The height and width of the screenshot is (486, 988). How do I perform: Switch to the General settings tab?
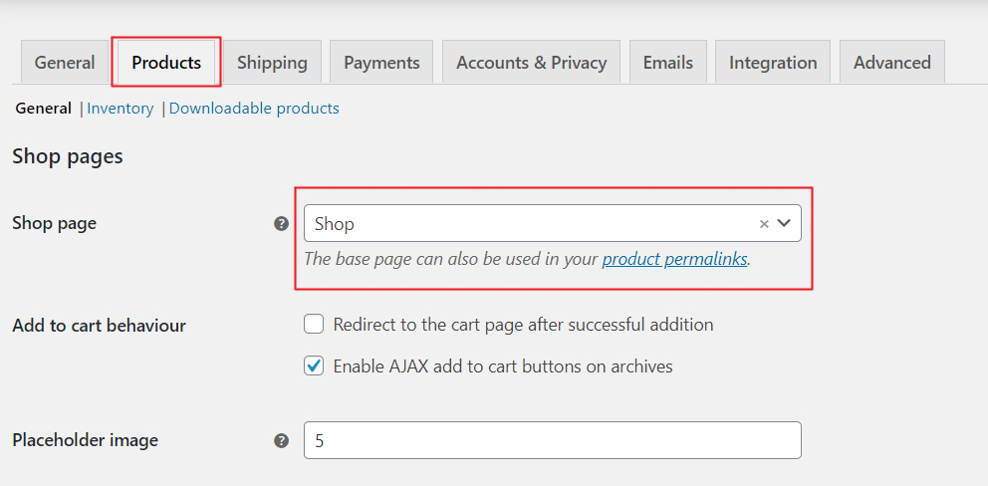coord(65,63)
